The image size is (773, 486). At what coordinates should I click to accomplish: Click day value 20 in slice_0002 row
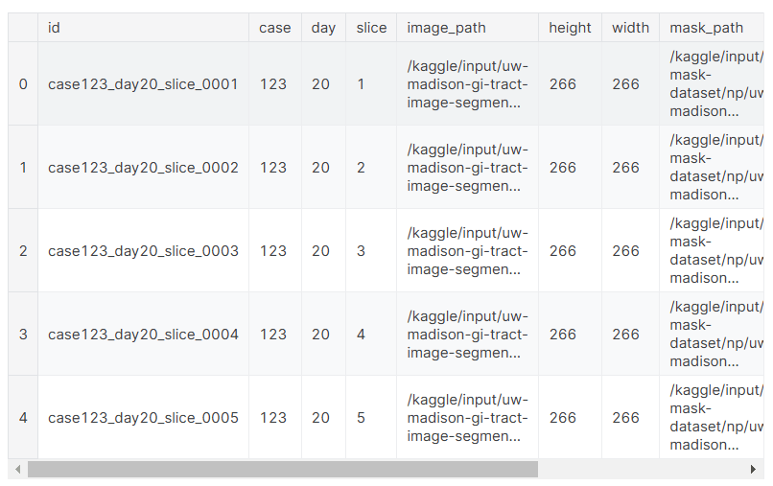[320, 168]
